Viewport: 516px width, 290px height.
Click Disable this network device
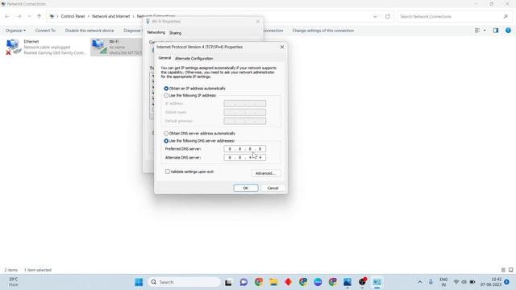point(89,31)
